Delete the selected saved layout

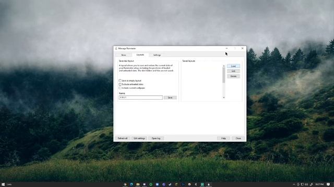point(233,76)
